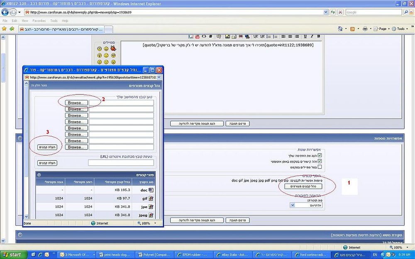The width and height of the screenshot is (415, 259).
Task: Click the G icon in the editor toolbar
Action: (191, 36)
